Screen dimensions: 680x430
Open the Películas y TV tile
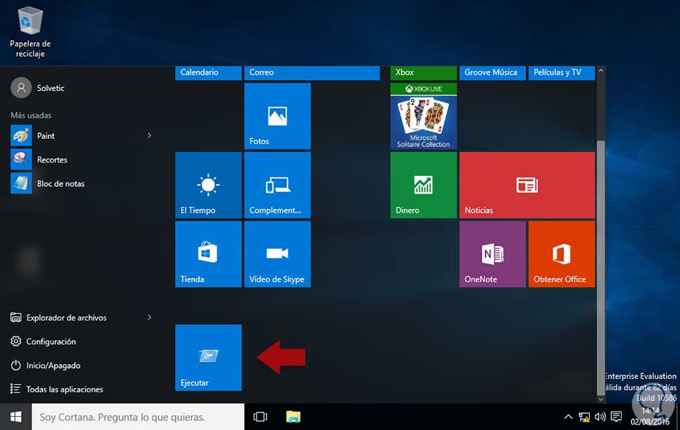[562, 73]
